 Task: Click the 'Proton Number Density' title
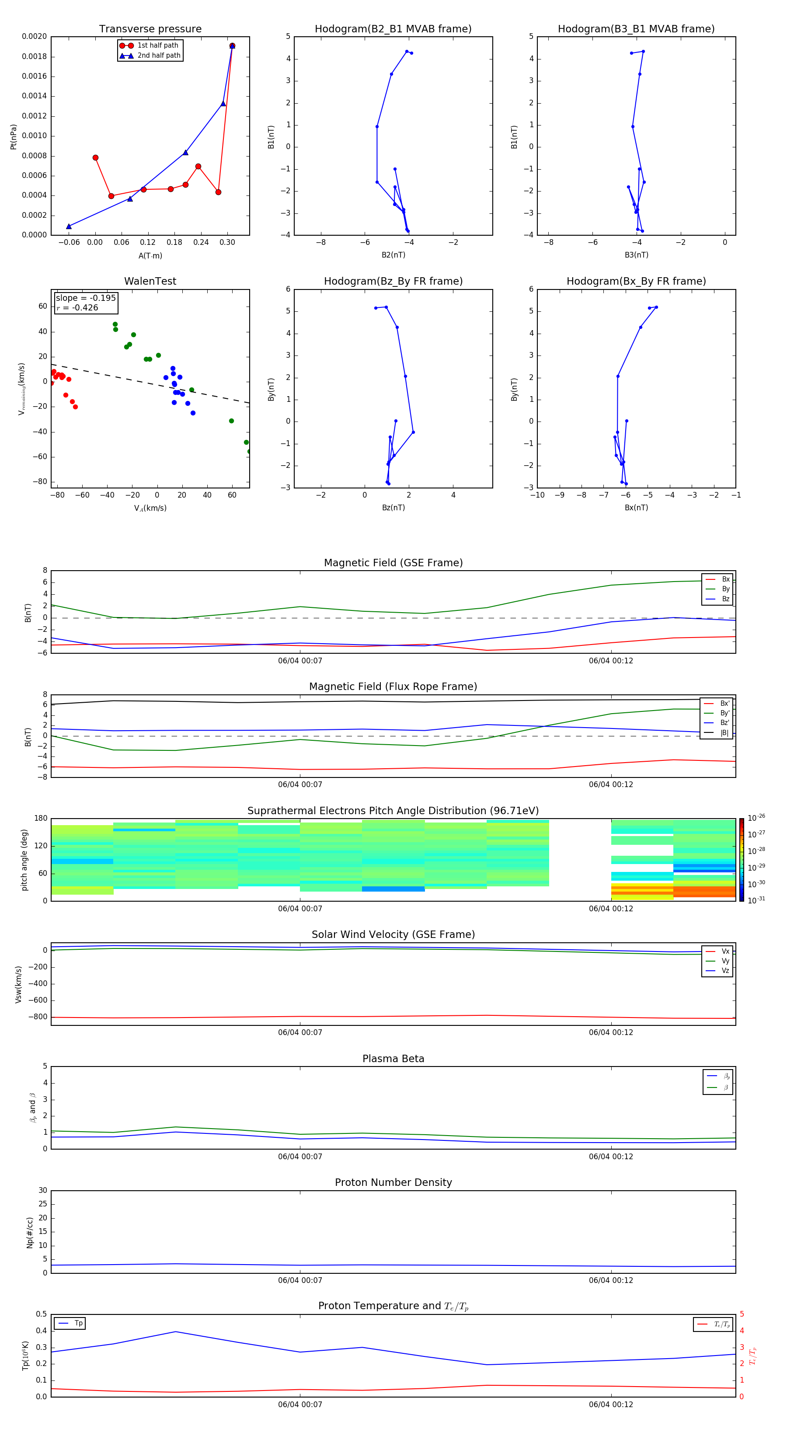click(393, 1182)
